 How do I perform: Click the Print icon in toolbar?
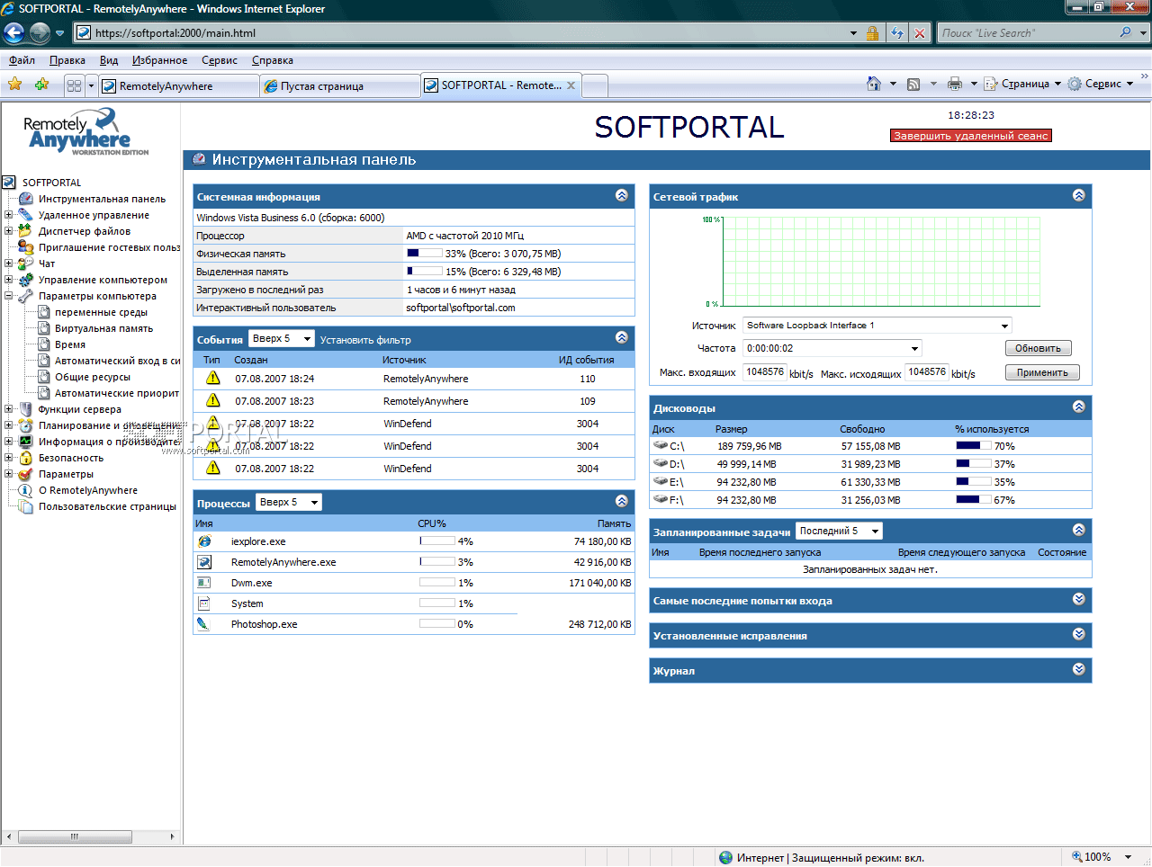click(x=955, y=84)
